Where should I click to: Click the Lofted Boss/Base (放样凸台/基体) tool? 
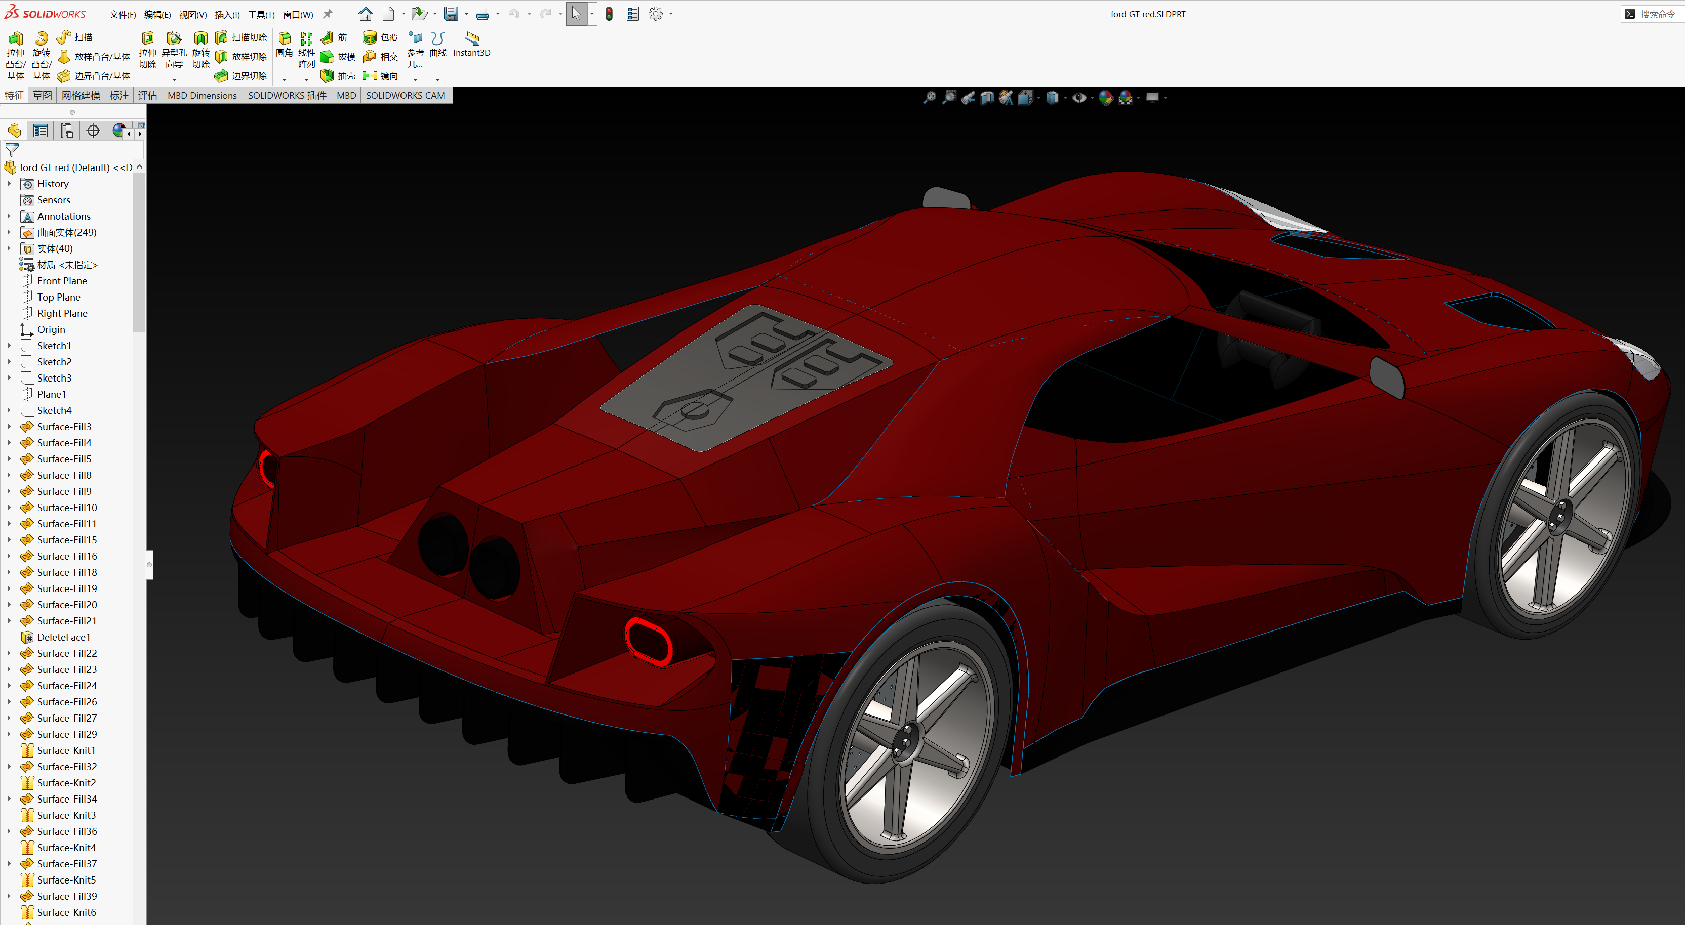click(x=94, y=57)
